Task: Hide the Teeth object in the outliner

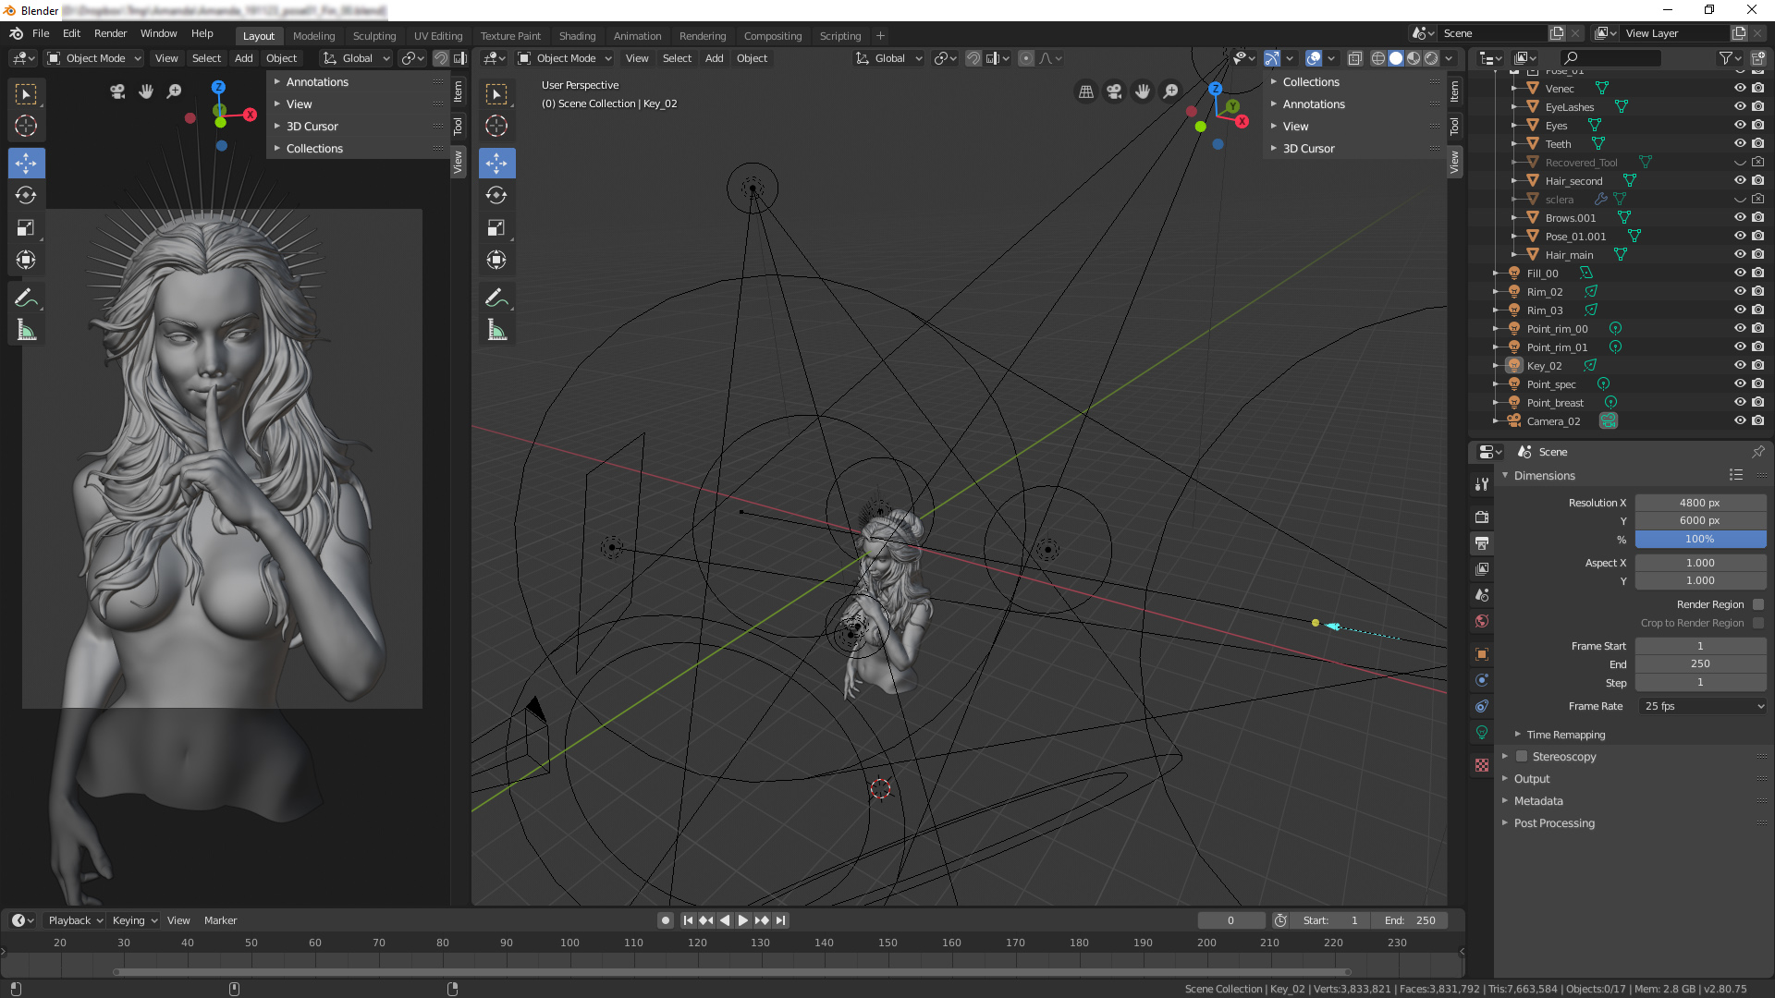Action: click(1741, 143)
